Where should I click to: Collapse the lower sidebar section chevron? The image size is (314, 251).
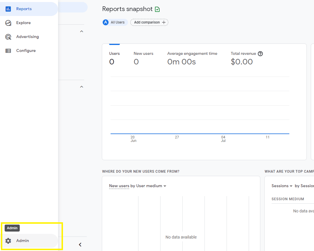point(82,87)
